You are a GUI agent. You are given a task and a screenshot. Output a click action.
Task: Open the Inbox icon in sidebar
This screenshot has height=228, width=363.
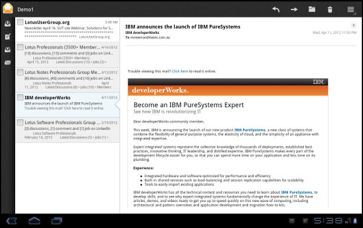8,24
